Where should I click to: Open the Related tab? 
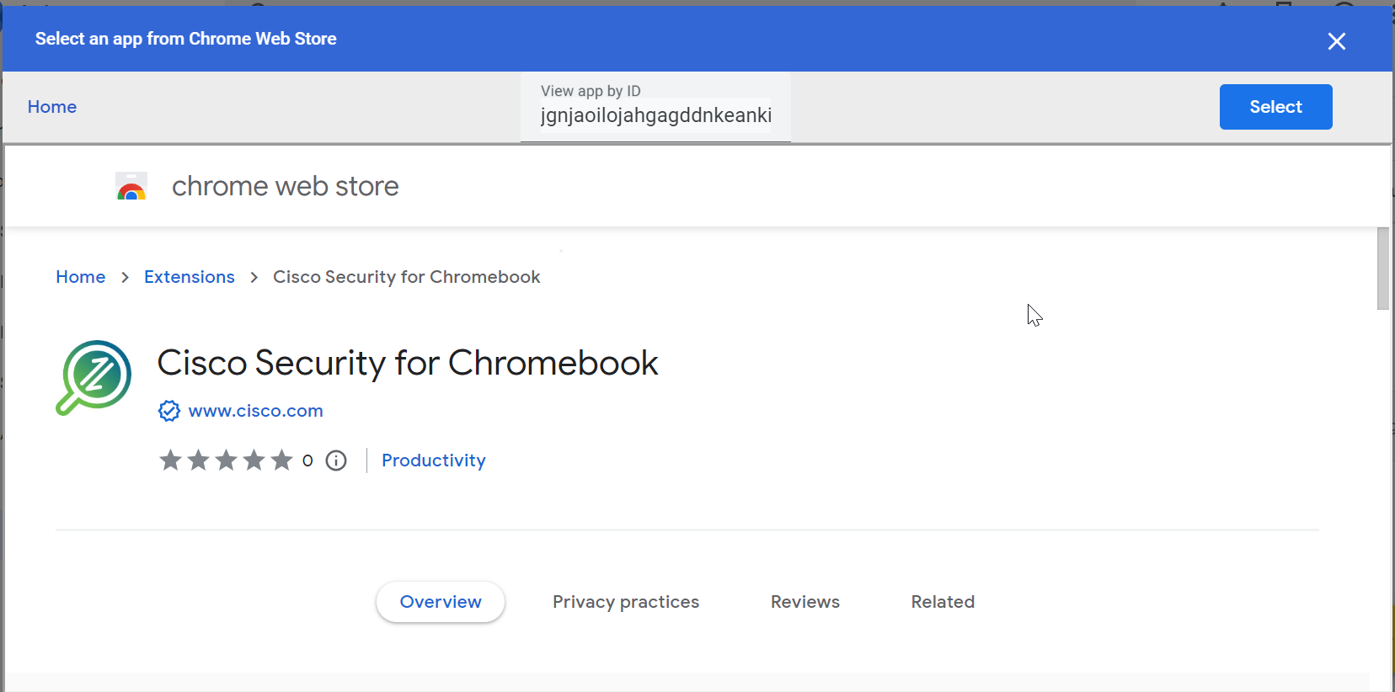pyautogui.click(x=943, y=602)
